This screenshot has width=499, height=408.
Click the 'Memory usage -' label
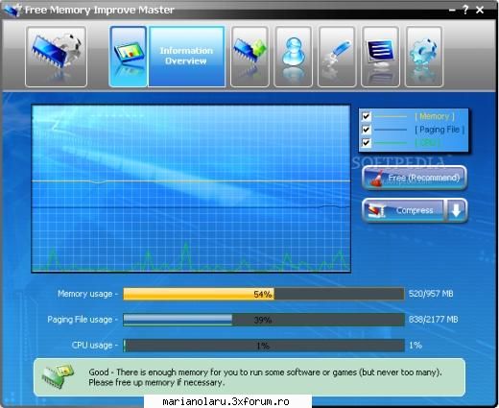[x=88, y=294]
